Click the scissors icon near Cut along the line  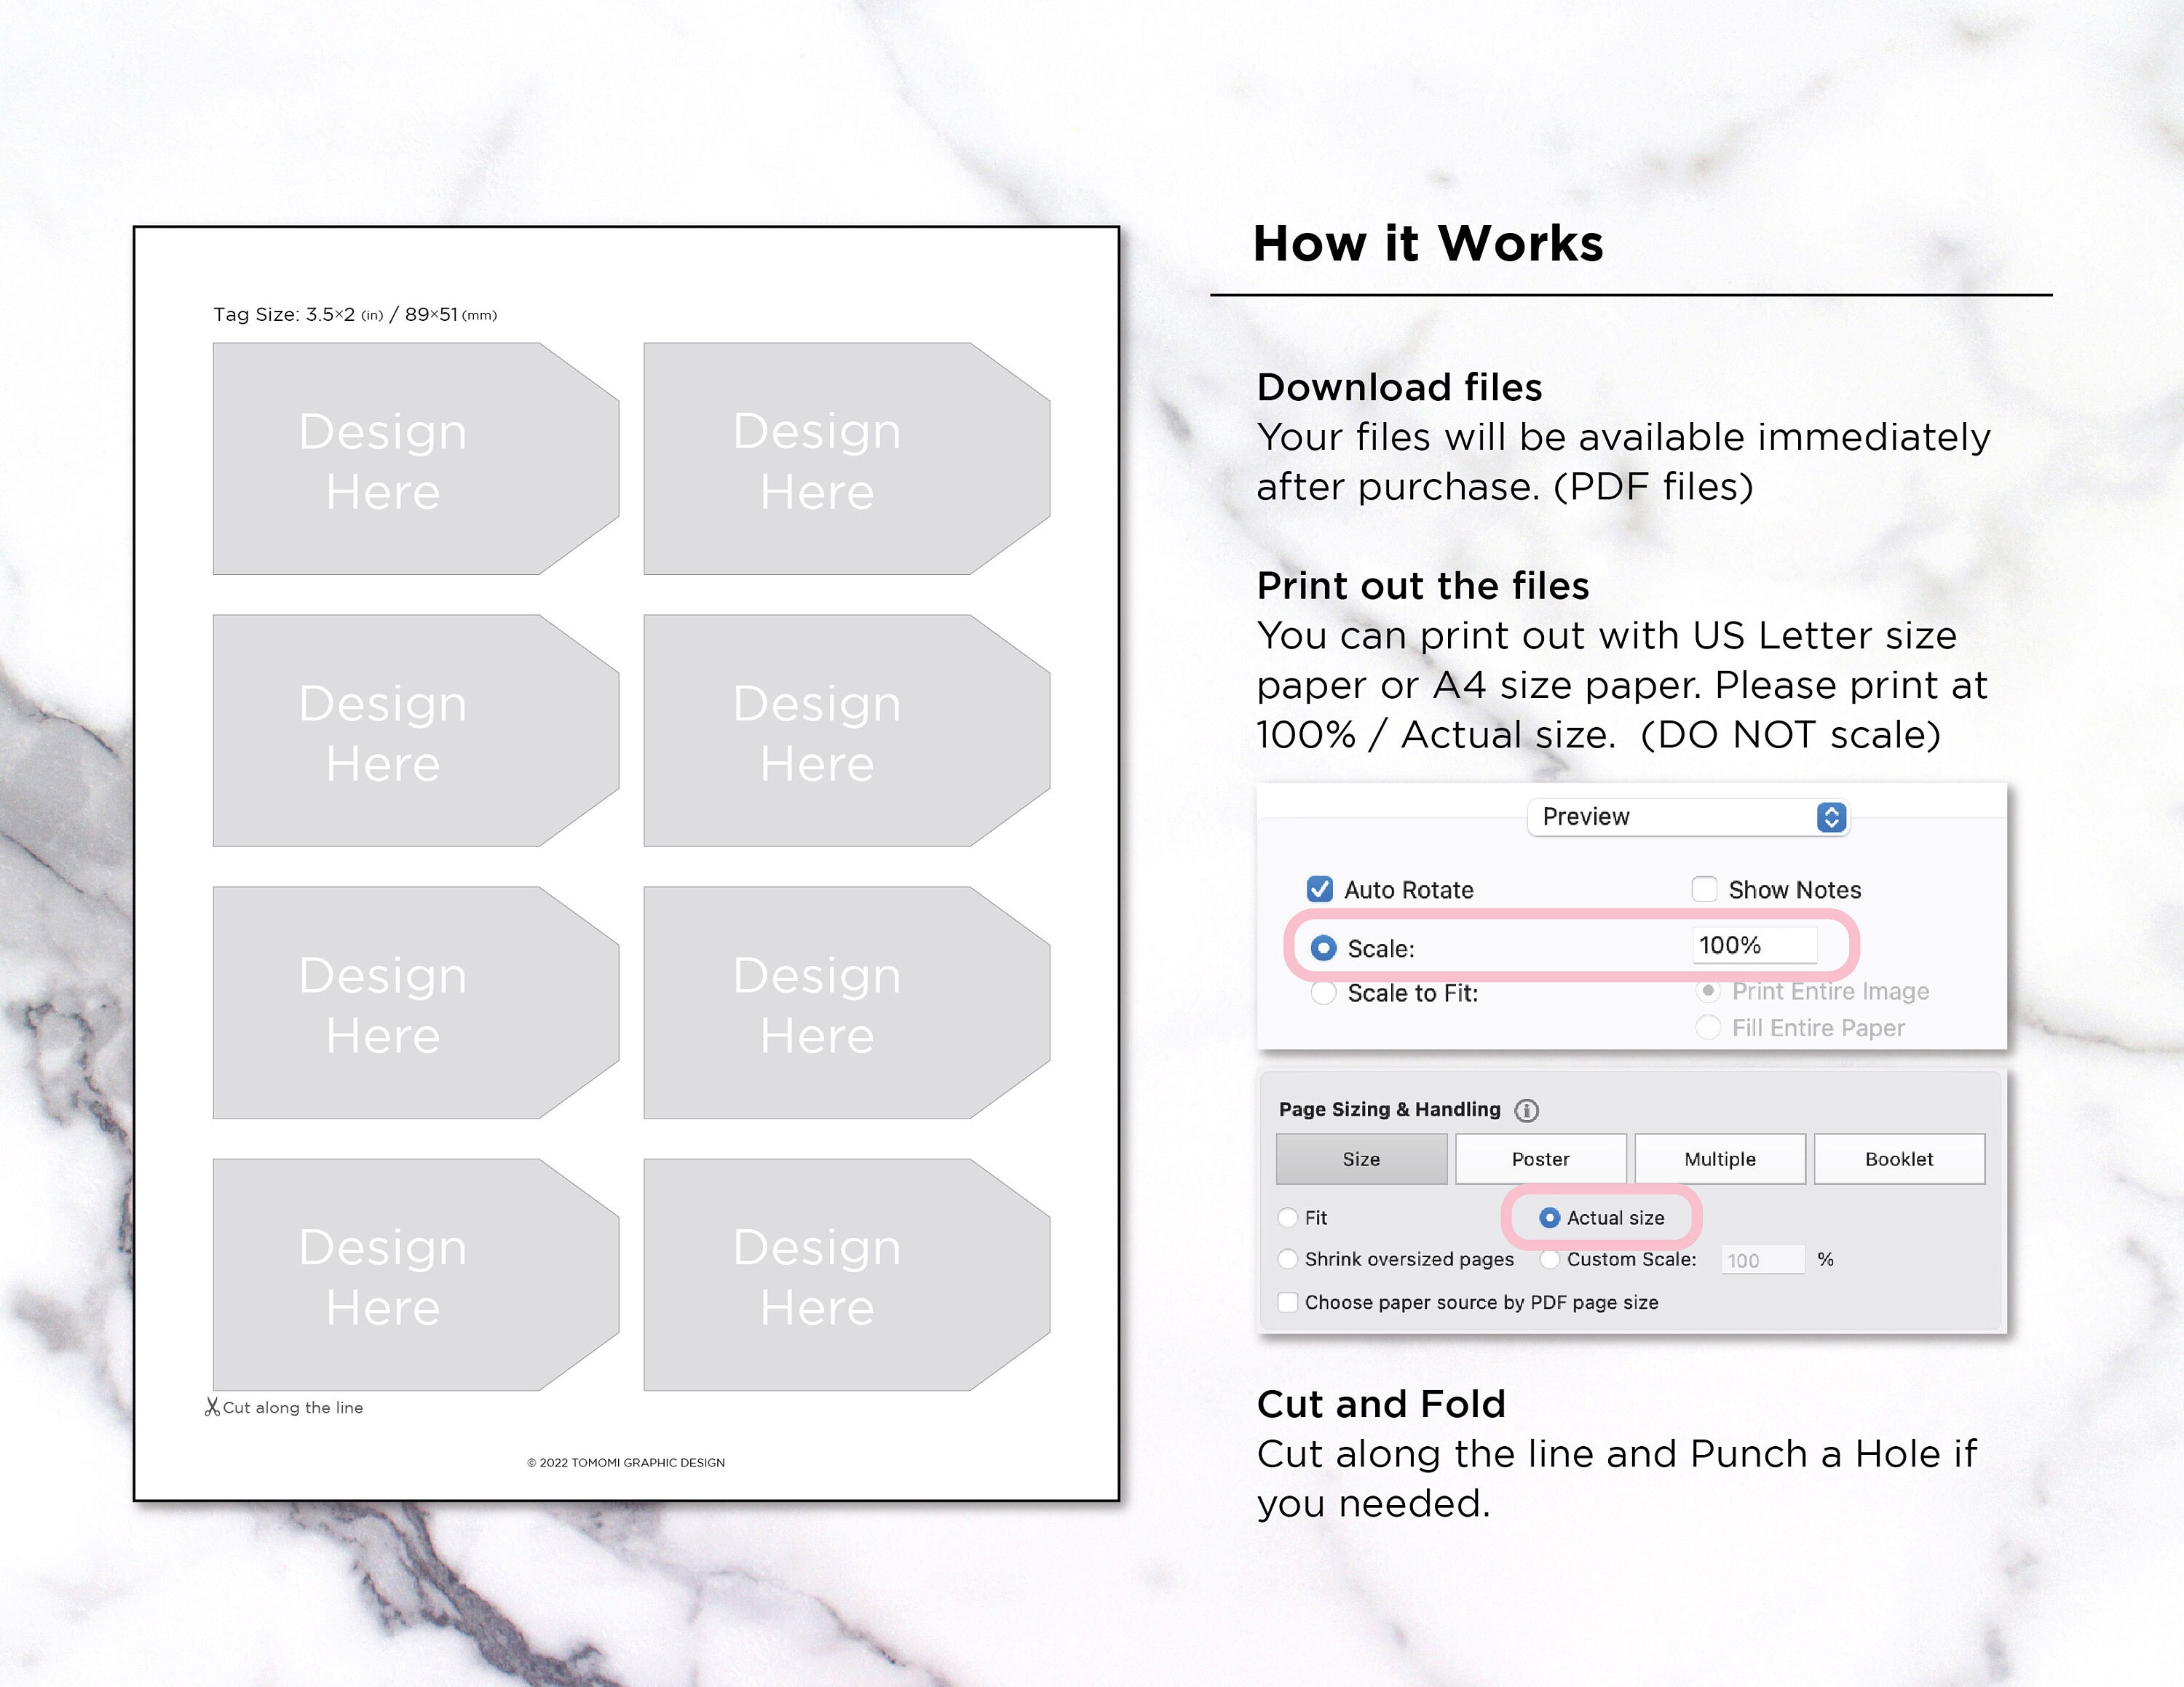212,1407
